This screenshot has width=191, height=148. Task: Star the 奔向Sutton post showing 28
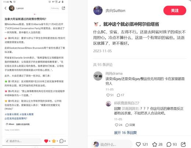point(155,144)
